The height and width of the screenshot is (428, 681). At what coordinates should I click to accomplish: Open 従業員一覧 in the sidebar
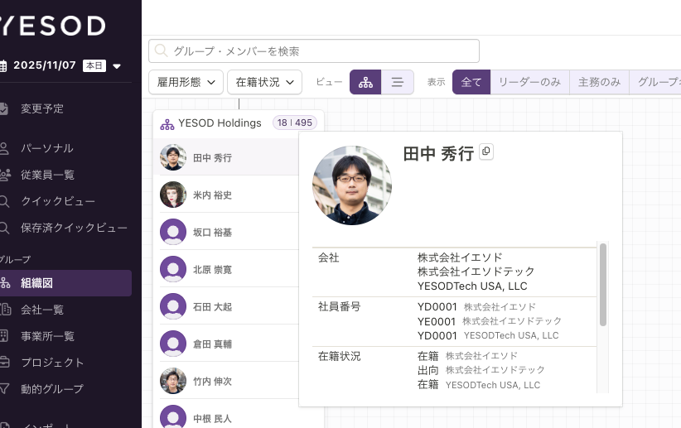(48, 175)
